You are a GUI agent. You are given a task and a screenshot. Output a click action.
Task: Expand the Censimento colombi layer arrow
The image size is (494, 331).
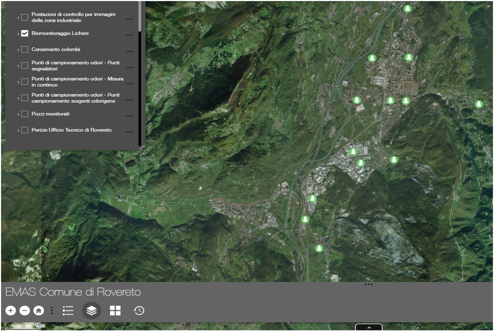pos(18,50)
